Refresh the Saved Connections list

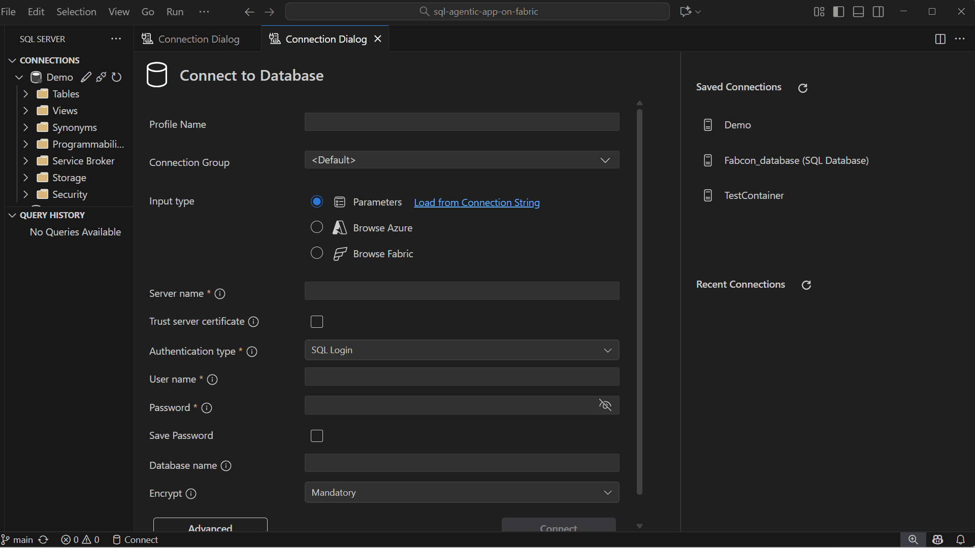[x=802, y=88]
